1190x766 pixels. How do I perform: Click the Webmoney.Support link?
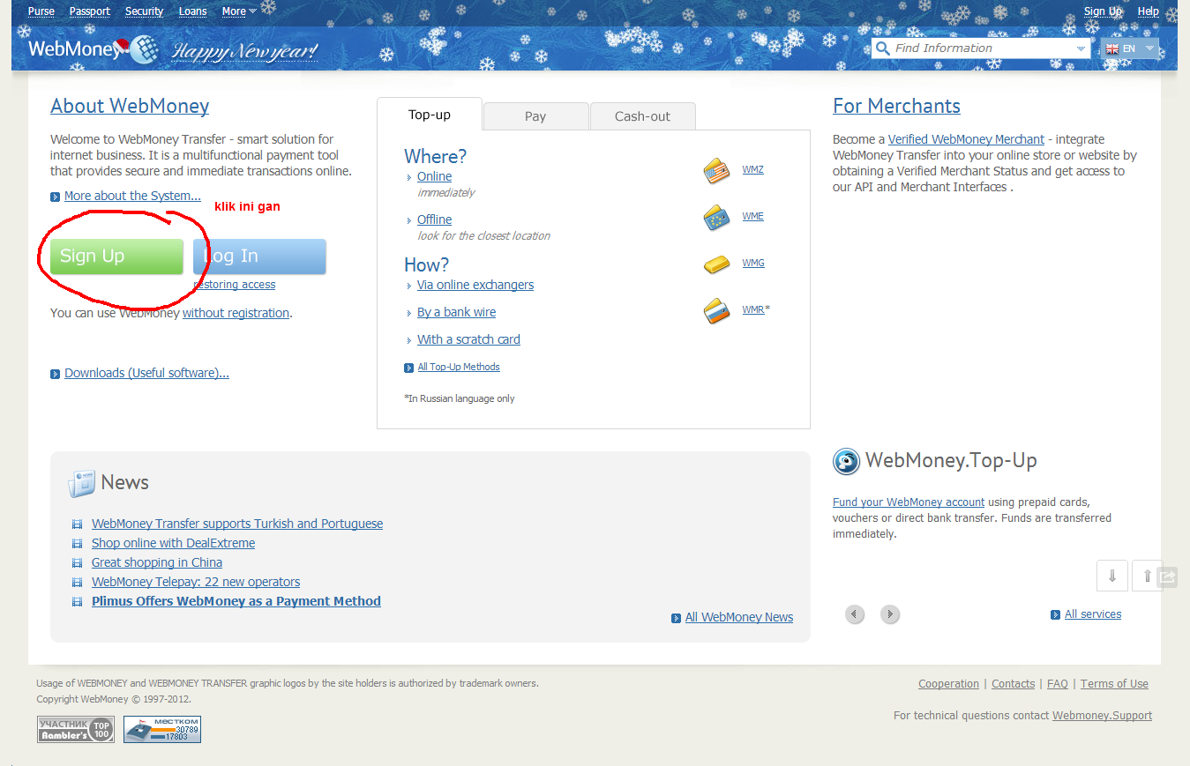tap(1102, 716)
